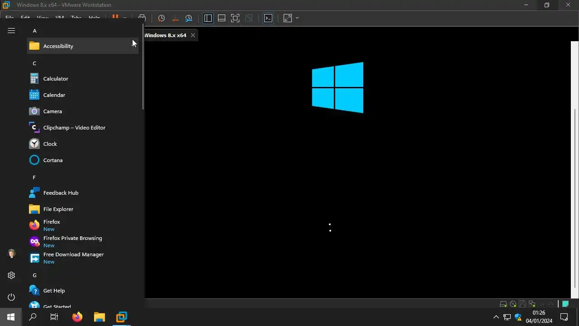Open the Clock app
This screenshot has height=326, width=579.
click(83, 144)
